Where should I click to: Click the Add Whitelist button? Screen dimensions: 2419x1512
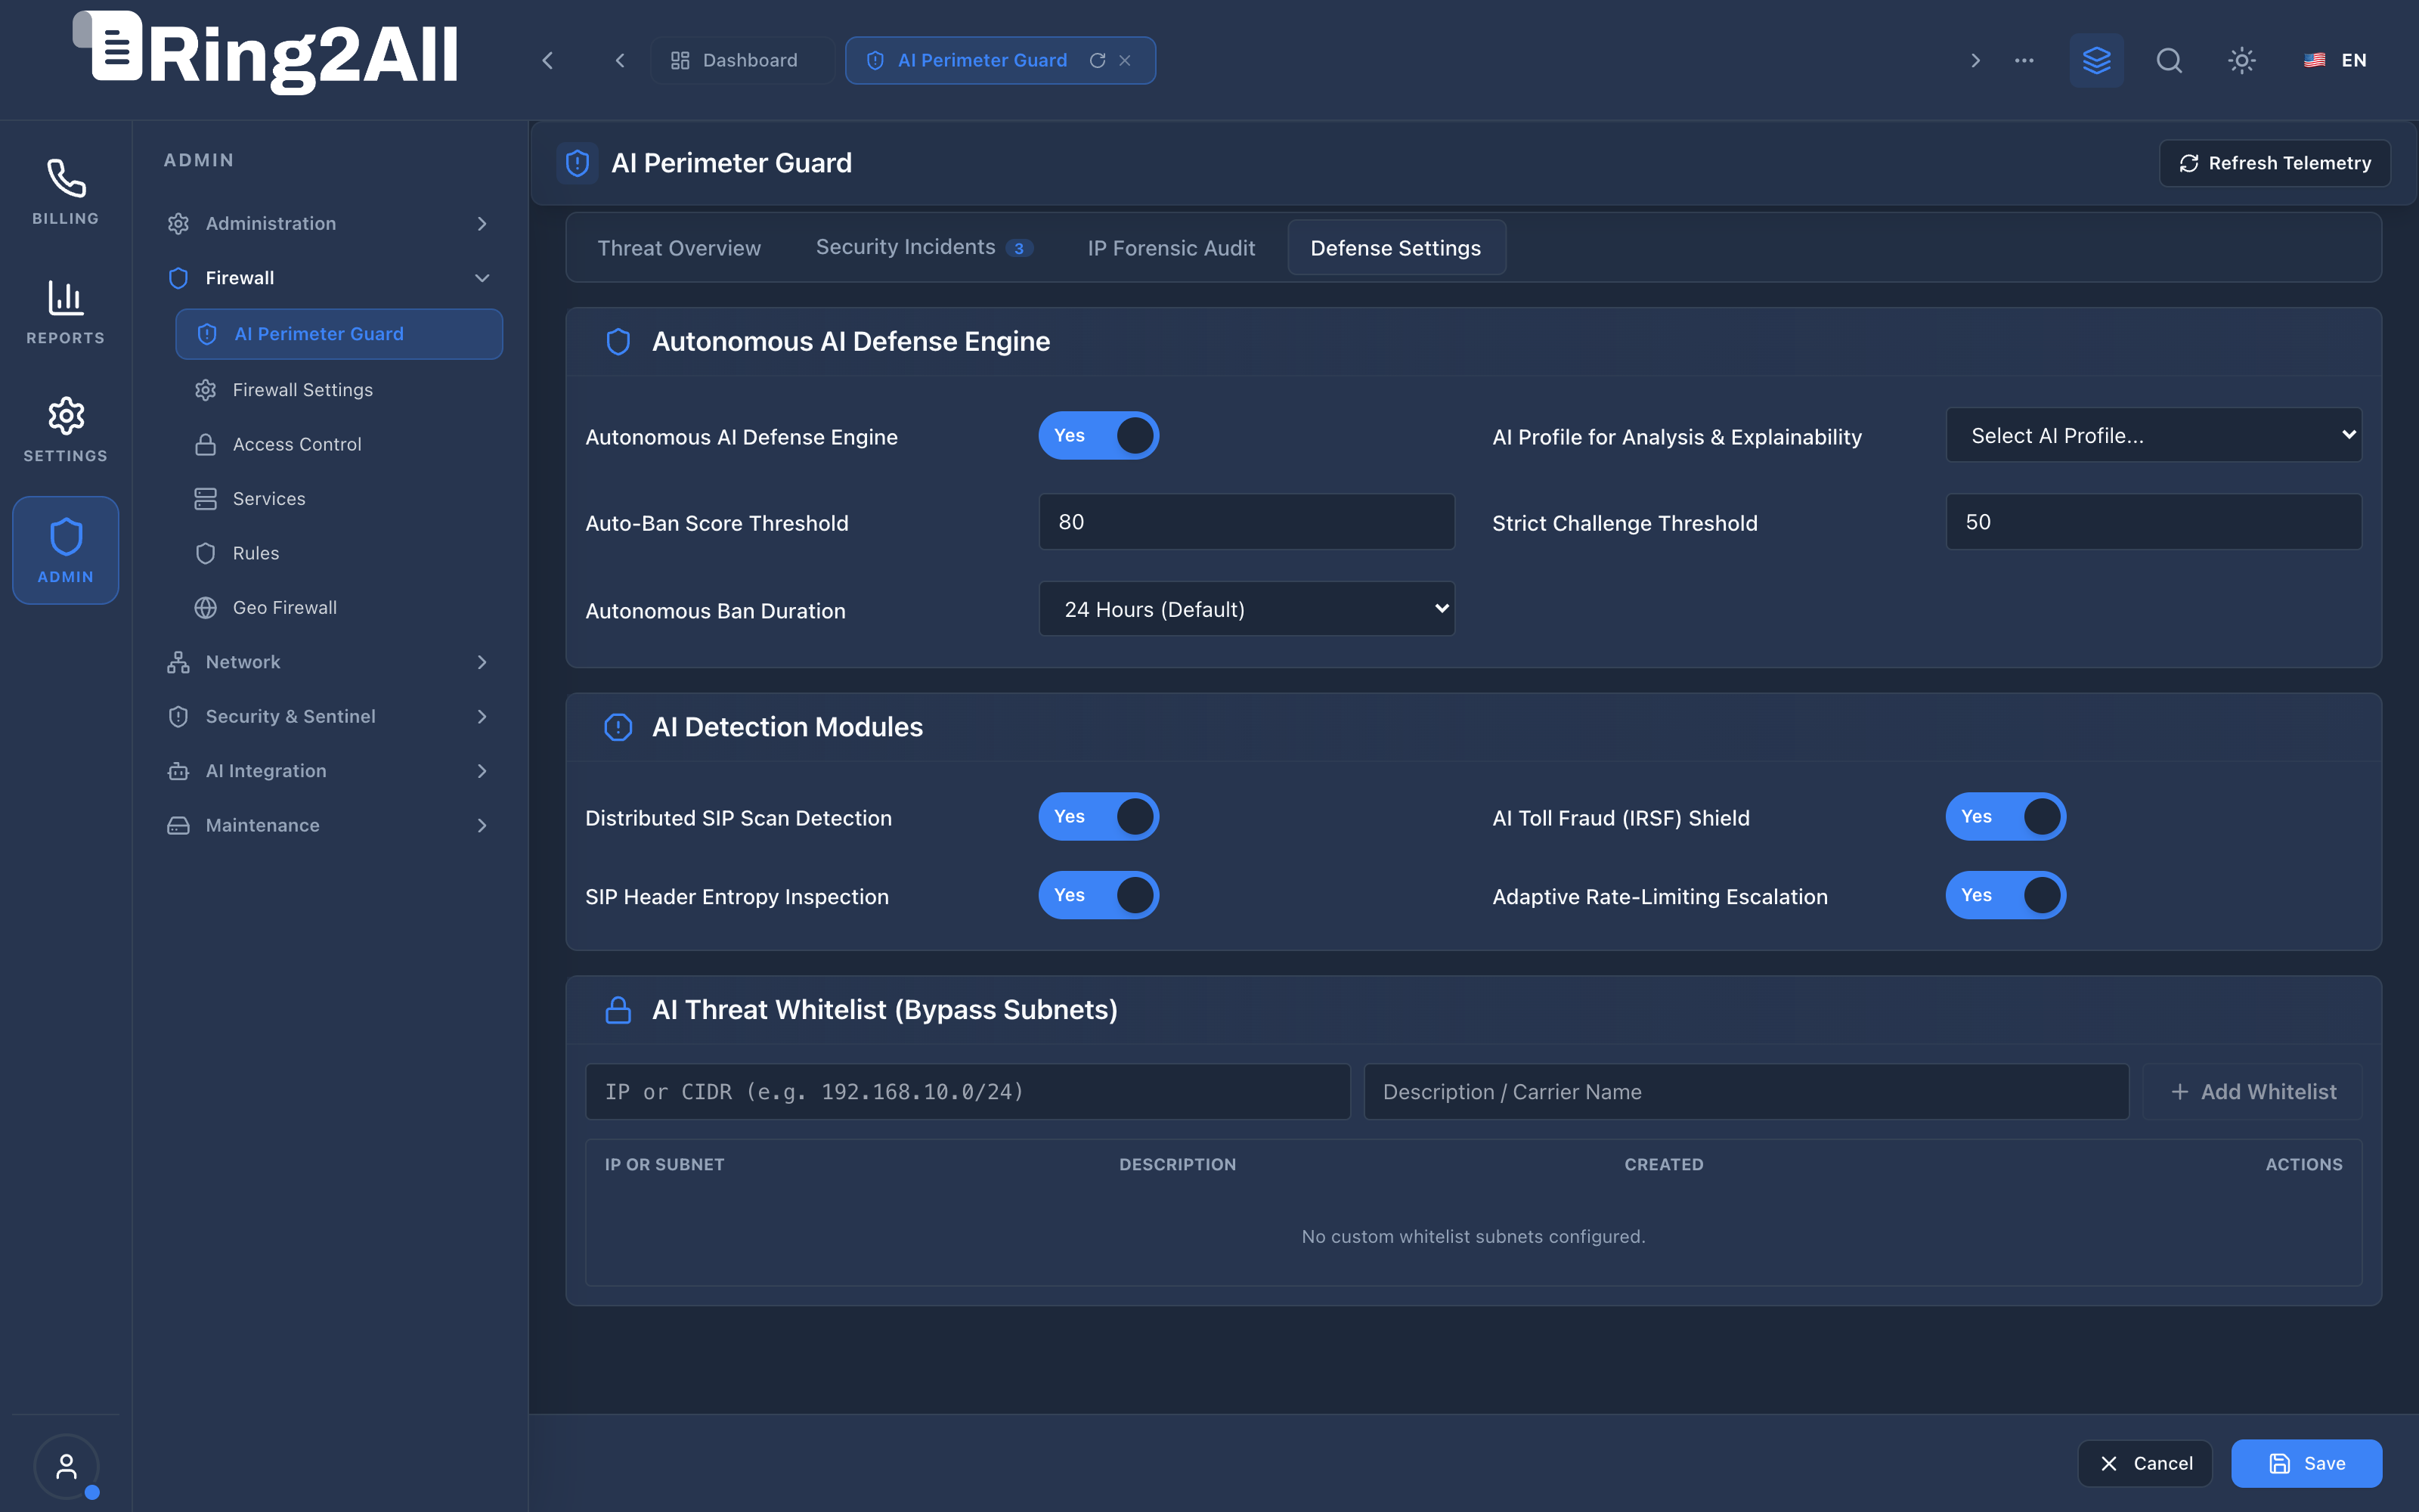pos(2253,1092)
